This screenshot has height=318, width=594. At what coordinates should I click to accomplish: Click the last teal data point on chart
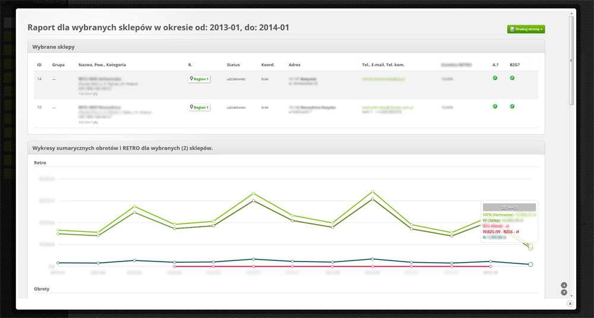tap(530, 264)
